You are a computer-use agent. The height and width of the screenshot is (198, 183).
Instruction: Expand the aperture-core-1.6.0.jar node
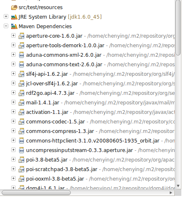click(x=13, y=36)
